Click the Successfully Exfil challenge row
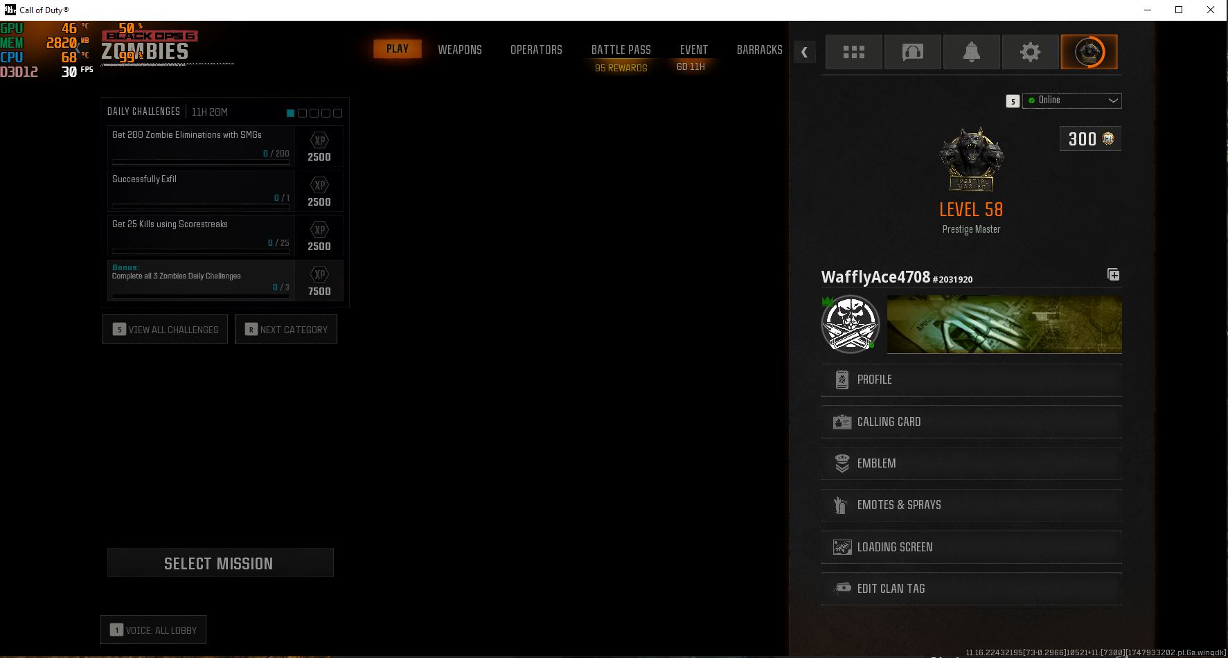The image size is (1228, 658). (225, 191)
